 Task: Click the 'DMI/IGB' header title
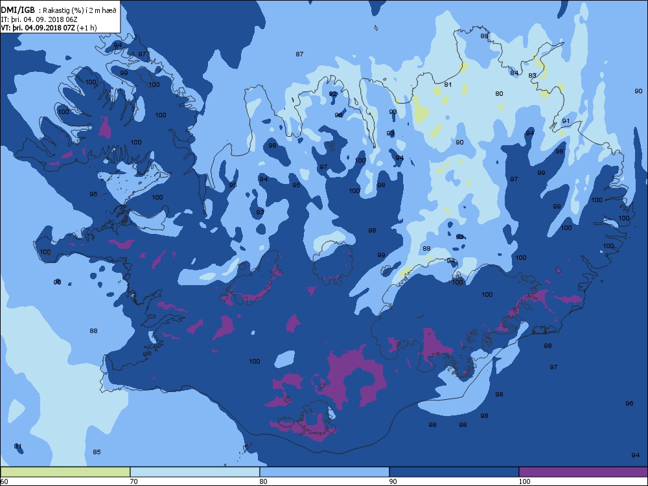[18, 10]
